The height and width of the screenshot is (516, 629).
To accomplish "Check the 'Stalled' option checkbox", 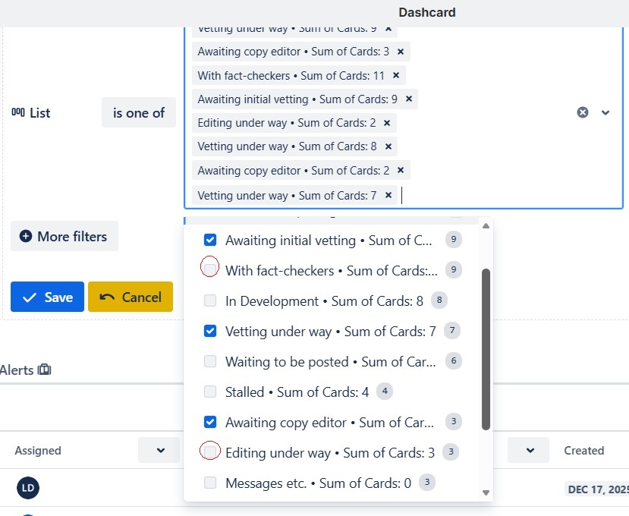I will click(210, 392).
